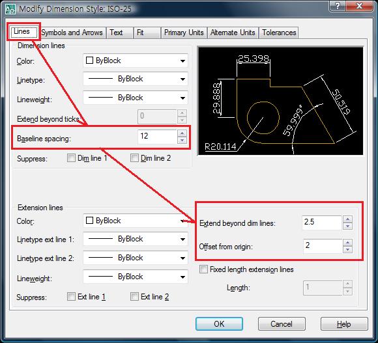
Task: Increase Offset from origin with up arrow
Action: (x=347, y=242)
